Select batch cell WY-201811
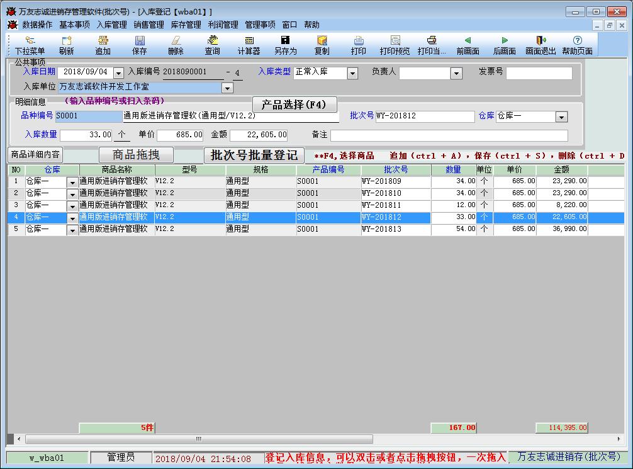Screen dimensions: 633x469 click(x=396, y=205)
